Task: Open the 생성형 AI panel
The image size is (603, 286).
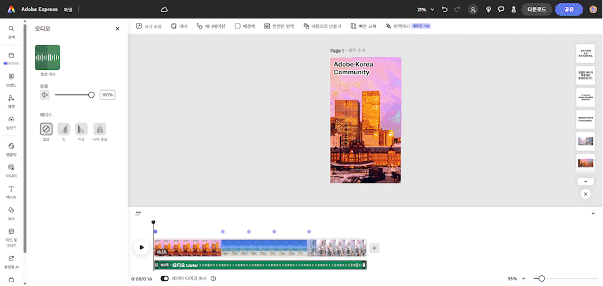Action: click(11, 262)
